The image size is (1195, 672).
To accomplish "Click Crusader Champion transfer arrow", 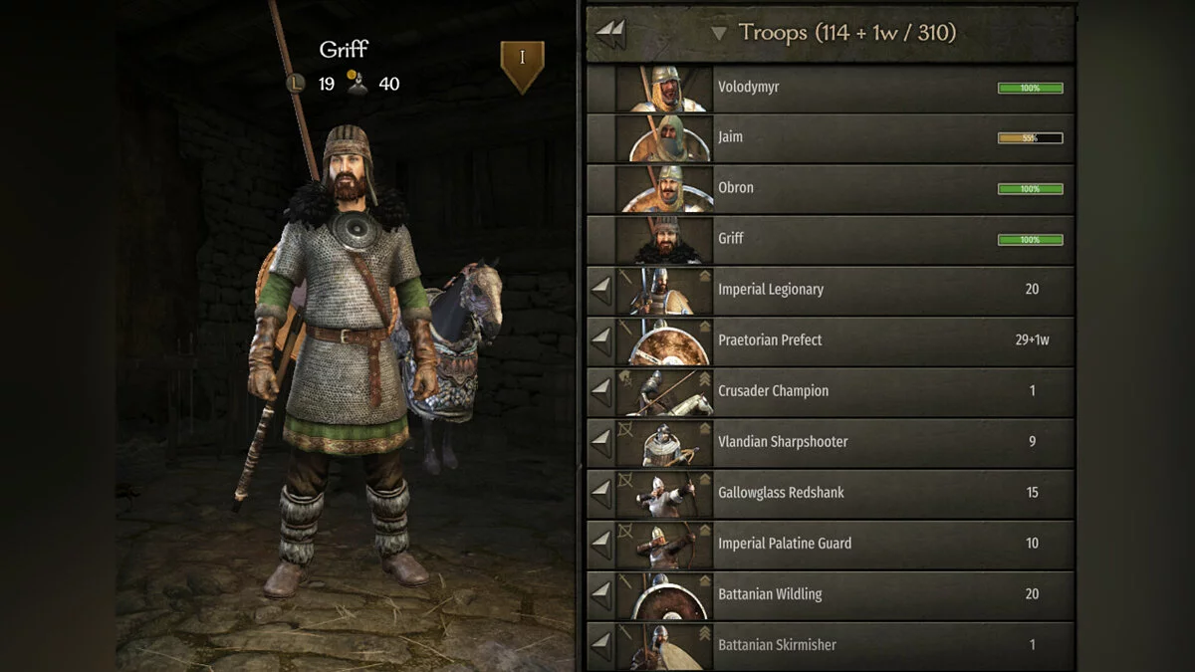I will (601, 391).
